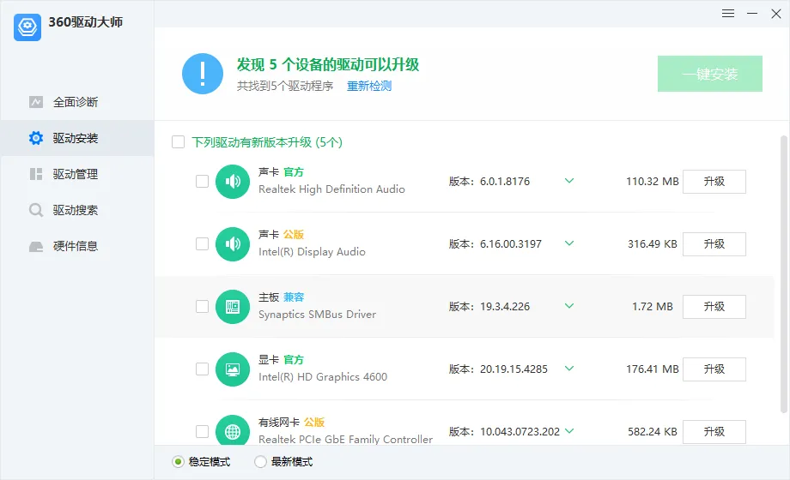Click 升级 for Realtek High Definition Audio

tap(714, 182)
